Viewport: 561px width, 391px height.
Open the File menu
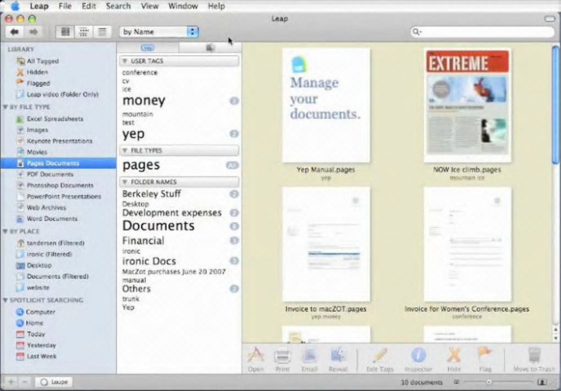(x=65, y=6)
